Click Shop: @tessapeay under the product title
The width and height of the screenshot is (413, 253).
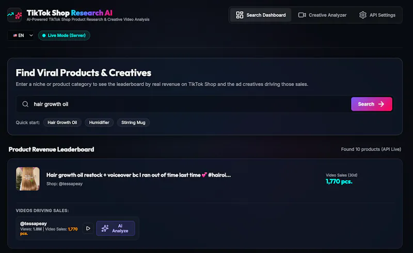[65, 184]
